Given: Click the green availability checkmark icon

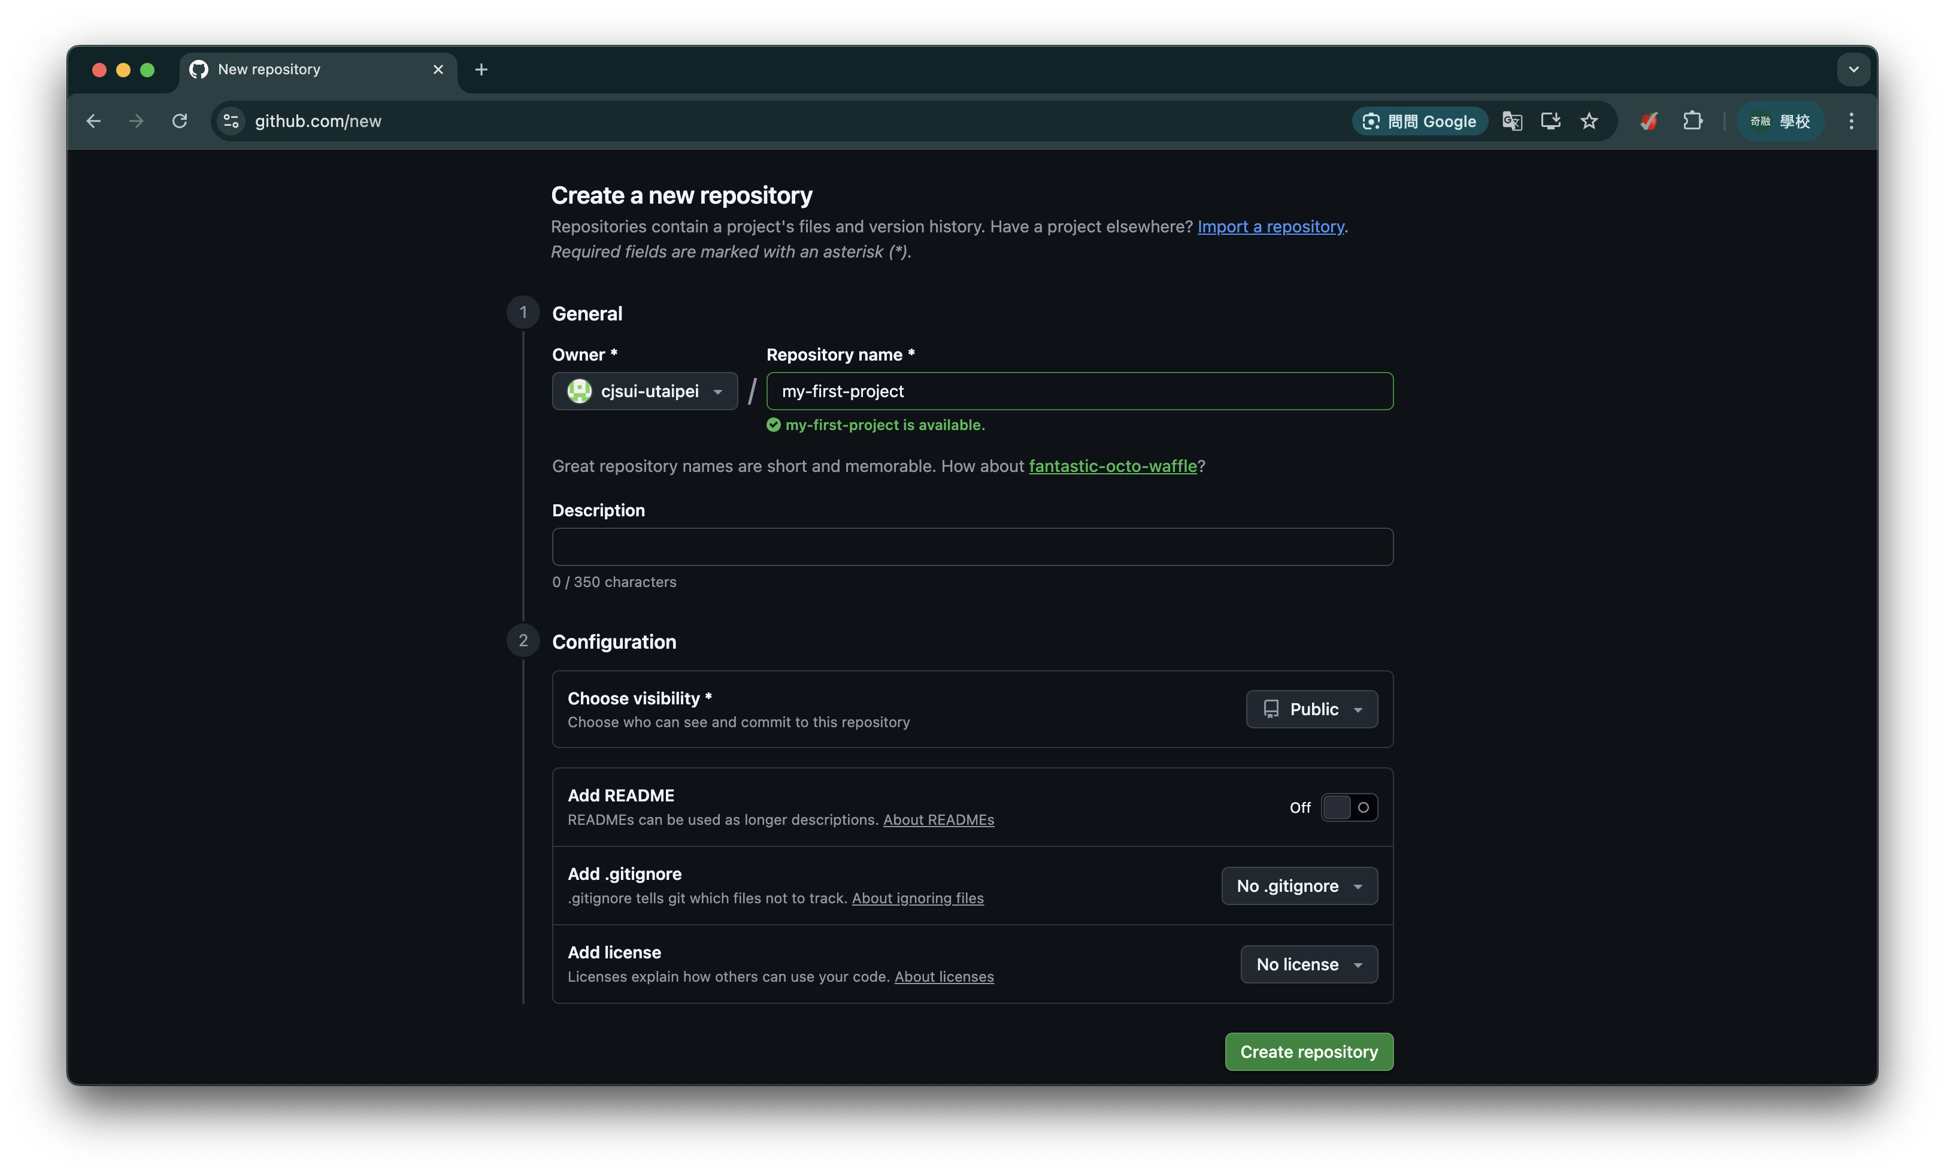Looking at the screenshot, I should [x=772, y=425].
